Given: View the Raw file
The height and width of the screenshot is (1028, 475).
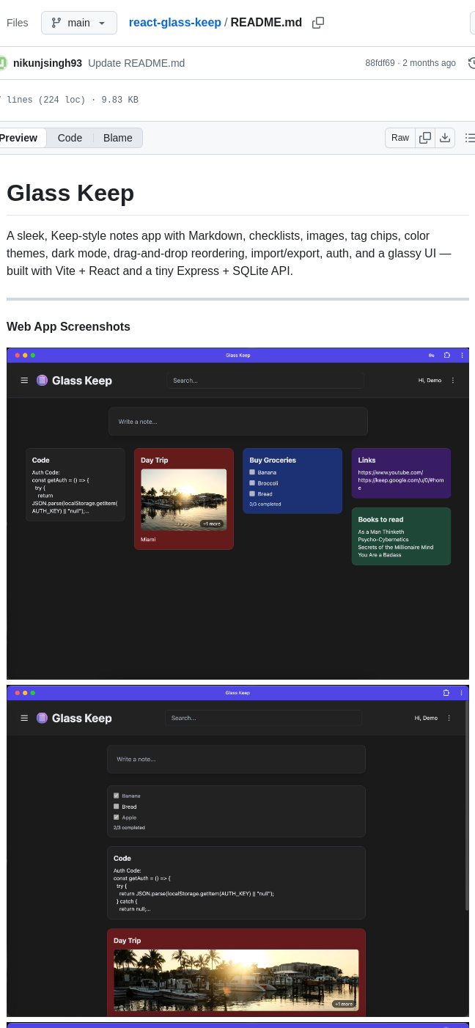Looking at the screenshot, I should [x=400, y=138].
